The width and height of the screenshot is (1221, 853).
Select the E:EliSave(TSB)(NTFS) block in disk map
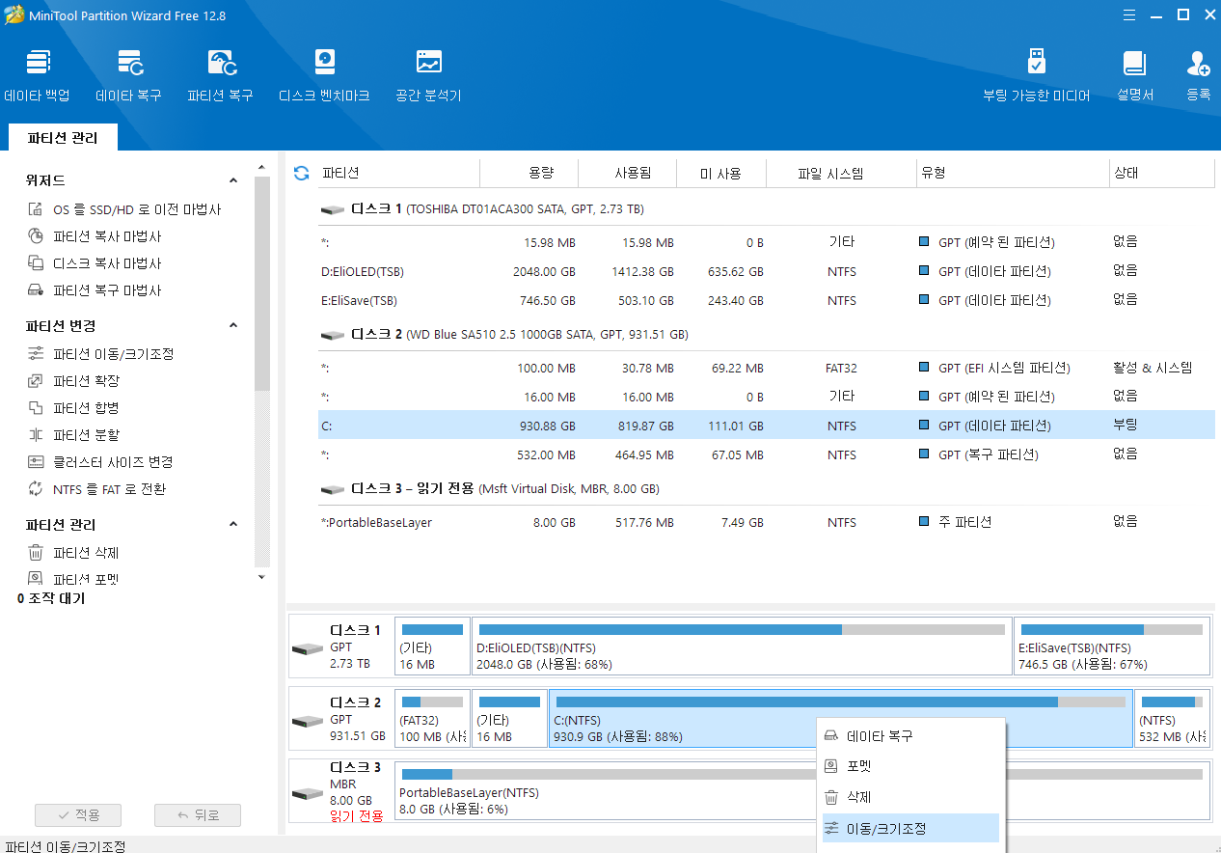tap(1112, 647)
